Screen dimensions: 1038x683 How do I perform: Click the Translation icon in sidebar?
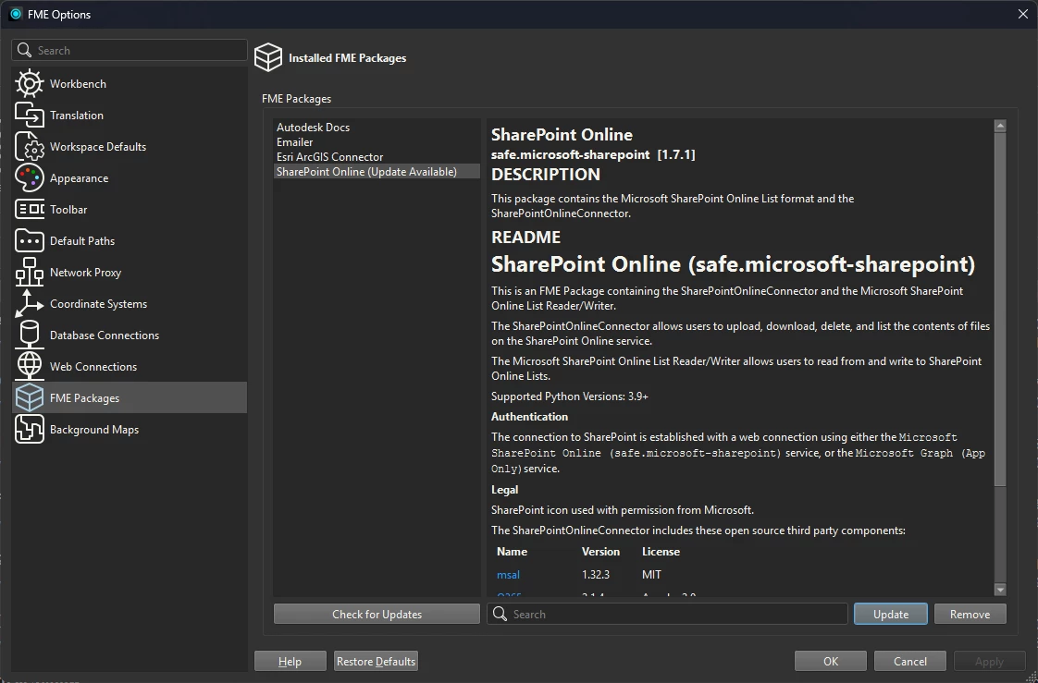29,115
